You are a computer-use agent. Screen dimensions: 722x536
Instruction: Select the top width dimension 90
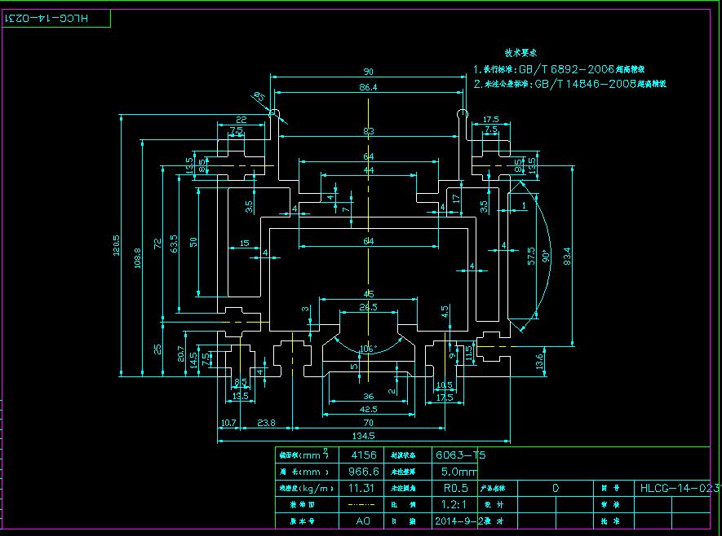click(369, 72)
